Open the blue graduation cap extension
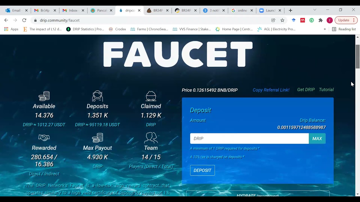 [294, 20]
